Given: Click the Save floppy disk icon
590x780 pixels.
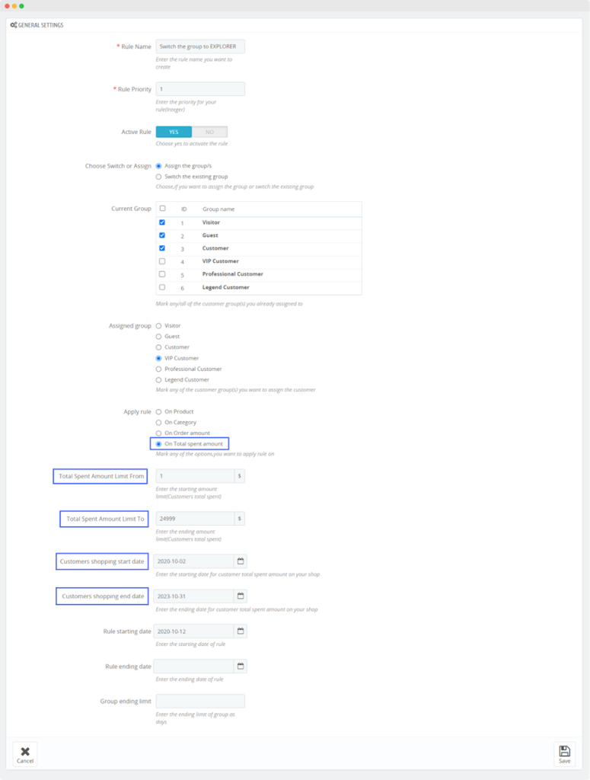Looking at the screenshot, I should (564, 751).
